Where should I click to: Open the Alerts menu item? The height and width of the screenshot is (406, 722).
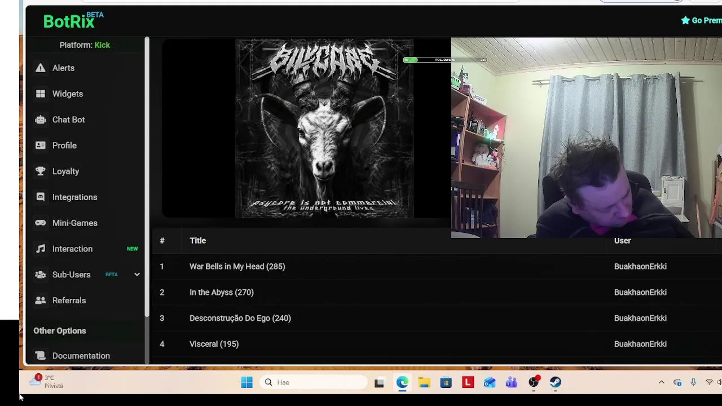pyautogui.click(x=63, y=68)
